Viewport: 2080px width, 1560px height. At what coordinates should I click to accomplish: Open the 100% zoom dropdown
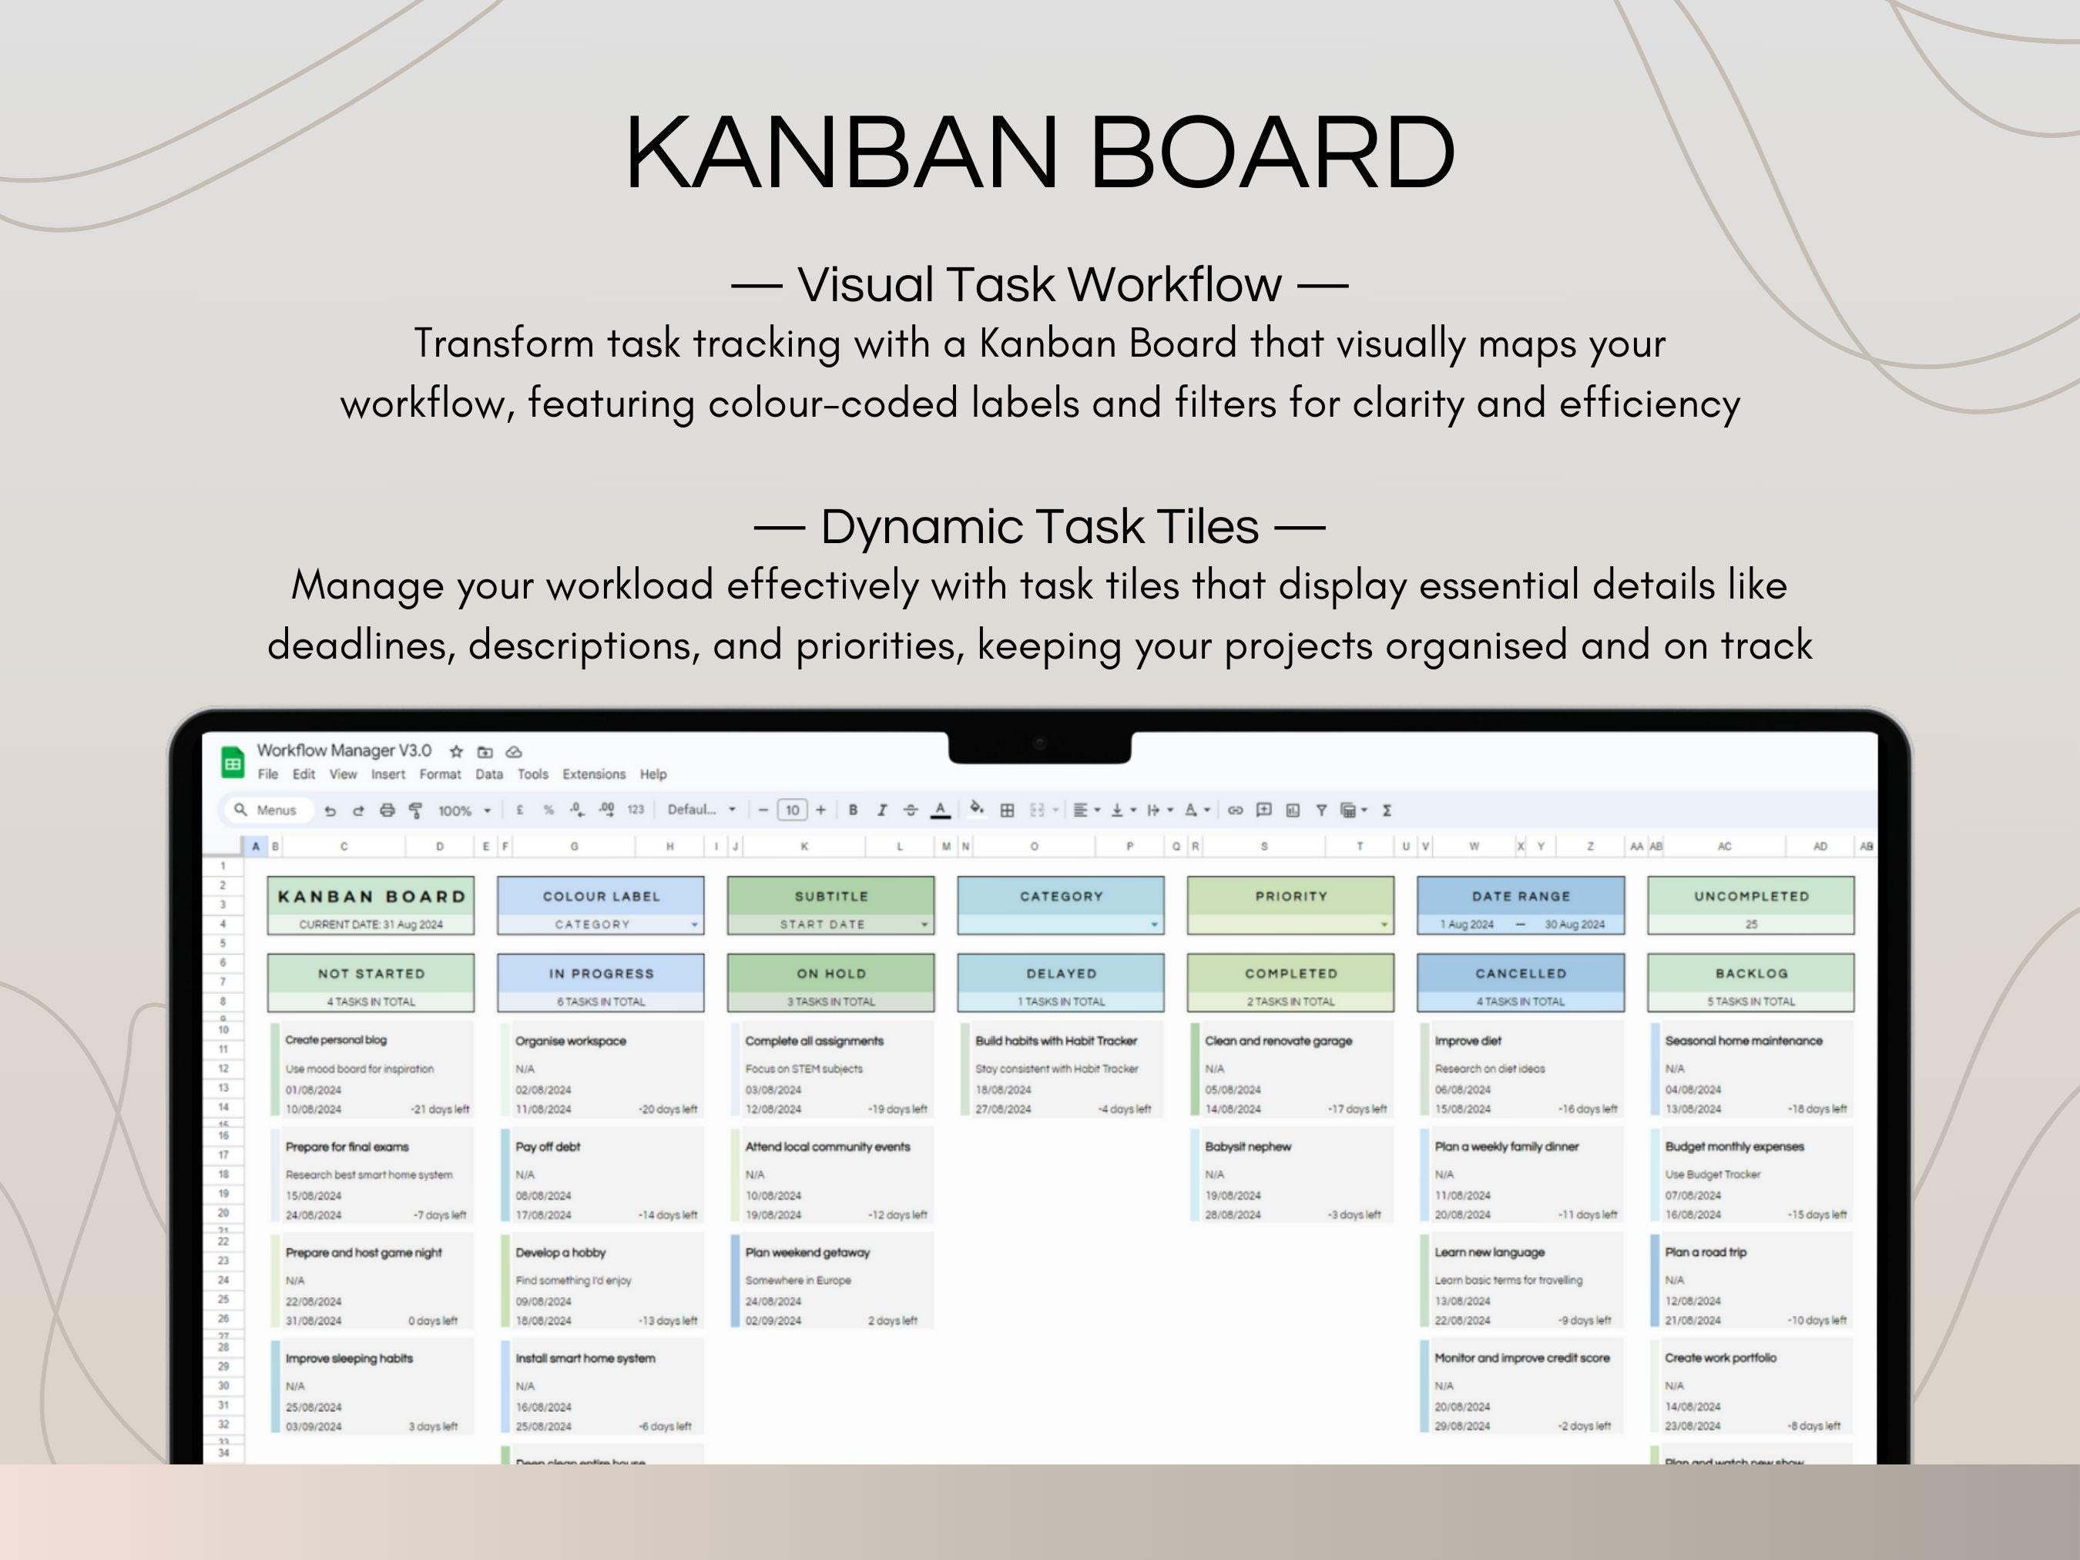tap(465, 810)
